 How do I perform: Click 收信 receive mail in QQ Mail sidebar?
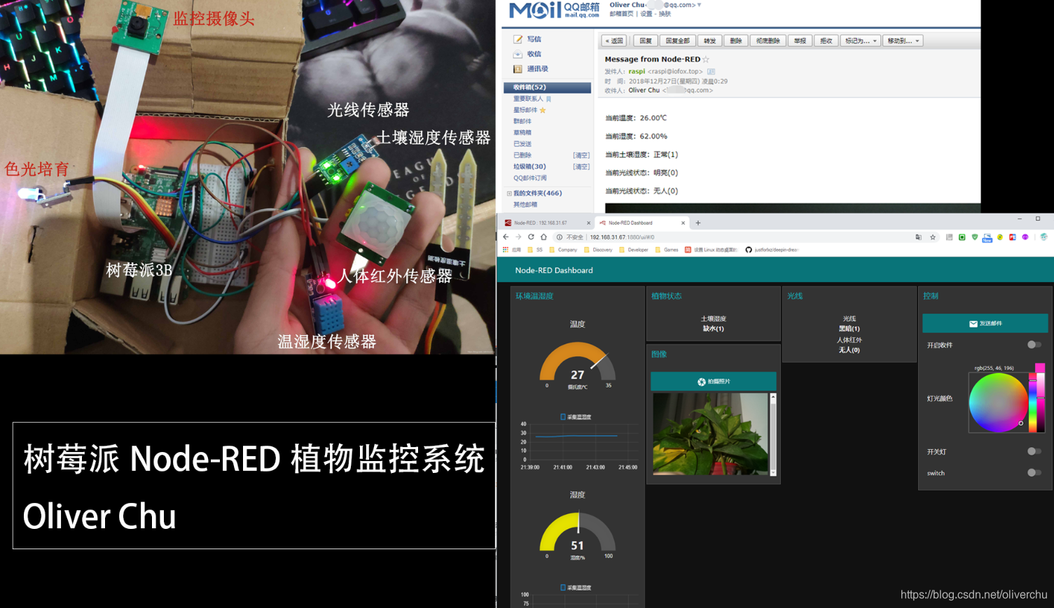[528, 54]
